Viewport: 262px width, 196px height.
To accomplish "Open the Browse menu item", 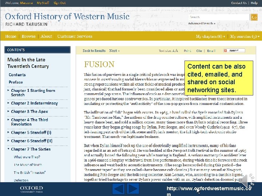I will 29,36.
